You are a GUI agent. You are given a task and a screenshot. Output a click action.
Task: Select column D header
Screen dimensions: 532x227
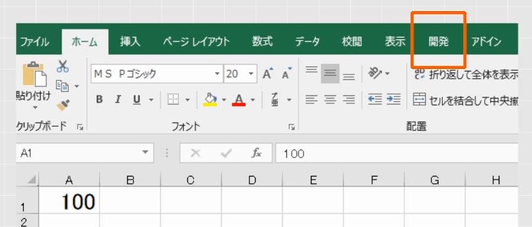[252, 180]
